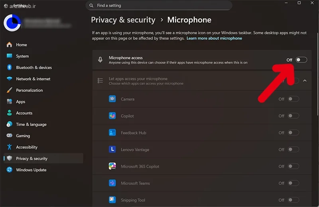Toggle microphone access for Camera
This screenshot has width=319, height=207.
pyautogui.click(x=293, y=99)
